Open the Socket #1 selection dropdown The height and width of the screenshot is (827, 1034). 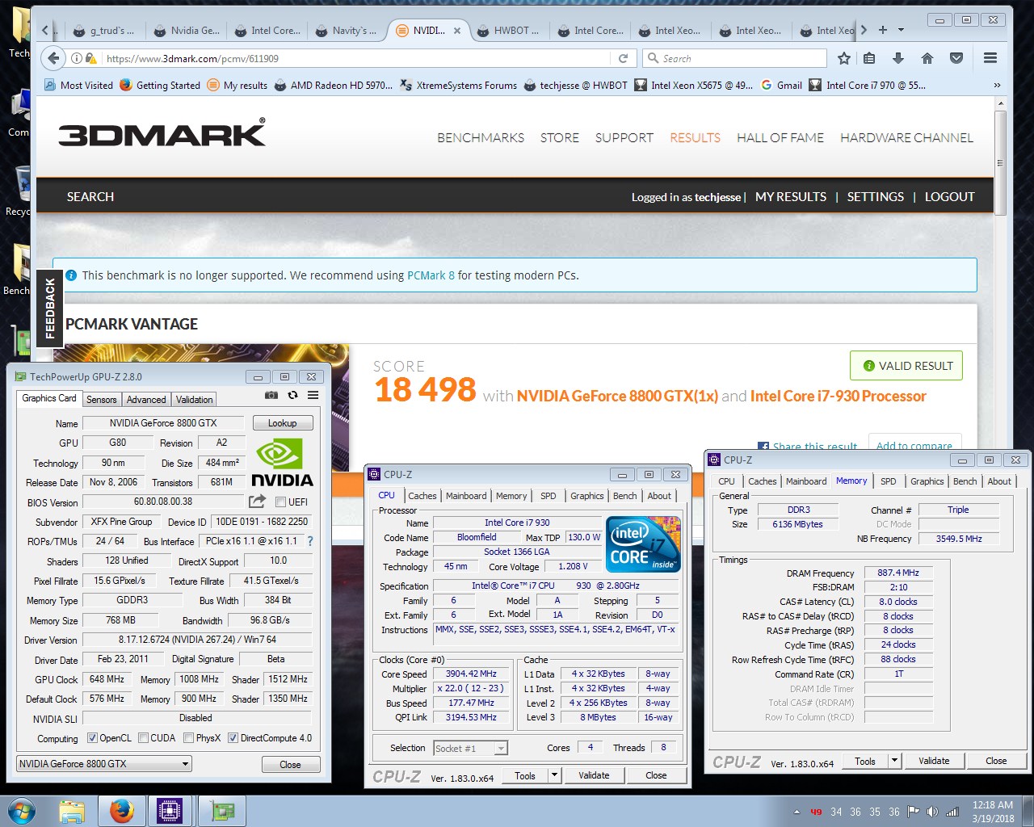pyautogui.click(x=470, y=748)
